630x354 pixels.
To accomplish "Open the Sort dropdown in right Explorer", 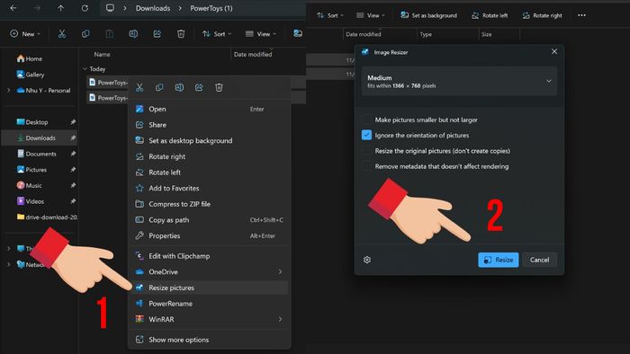I will [x=330, y=15].
